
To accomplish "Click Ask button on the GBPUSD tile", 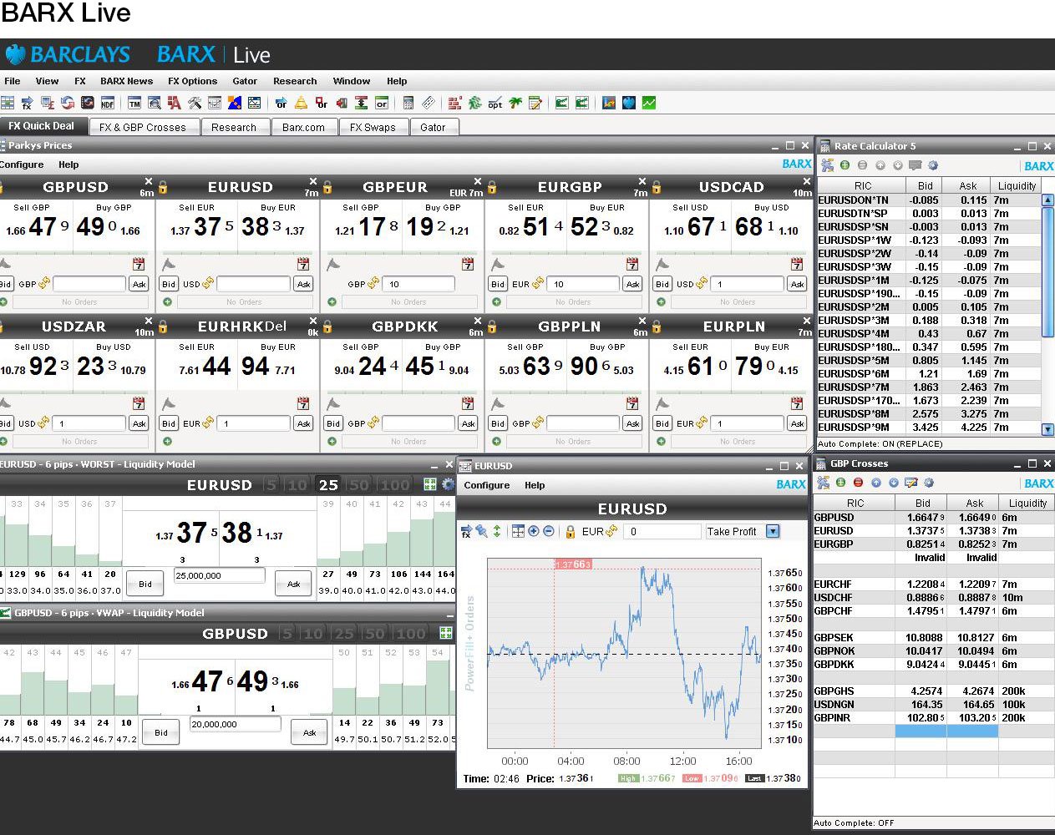I will (139, 284).
